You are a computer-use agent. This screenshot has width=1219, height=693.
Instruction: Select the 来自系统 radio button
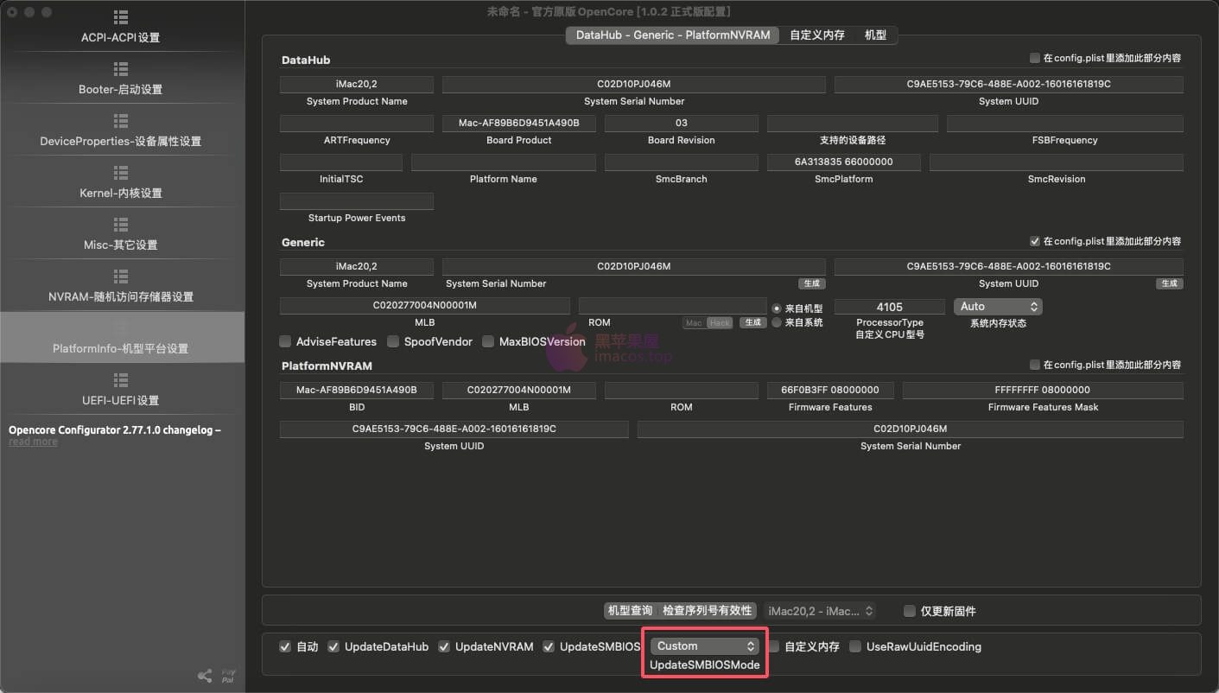[x=777, y=322]
